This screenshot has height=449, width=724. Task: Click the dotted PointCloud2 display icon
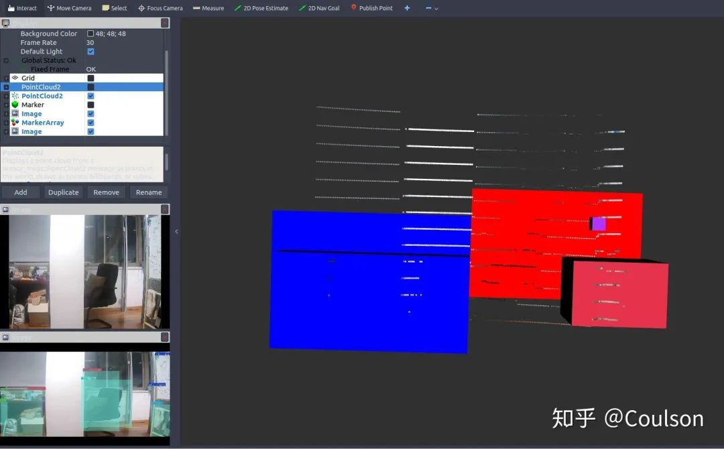tap(15, 96)
